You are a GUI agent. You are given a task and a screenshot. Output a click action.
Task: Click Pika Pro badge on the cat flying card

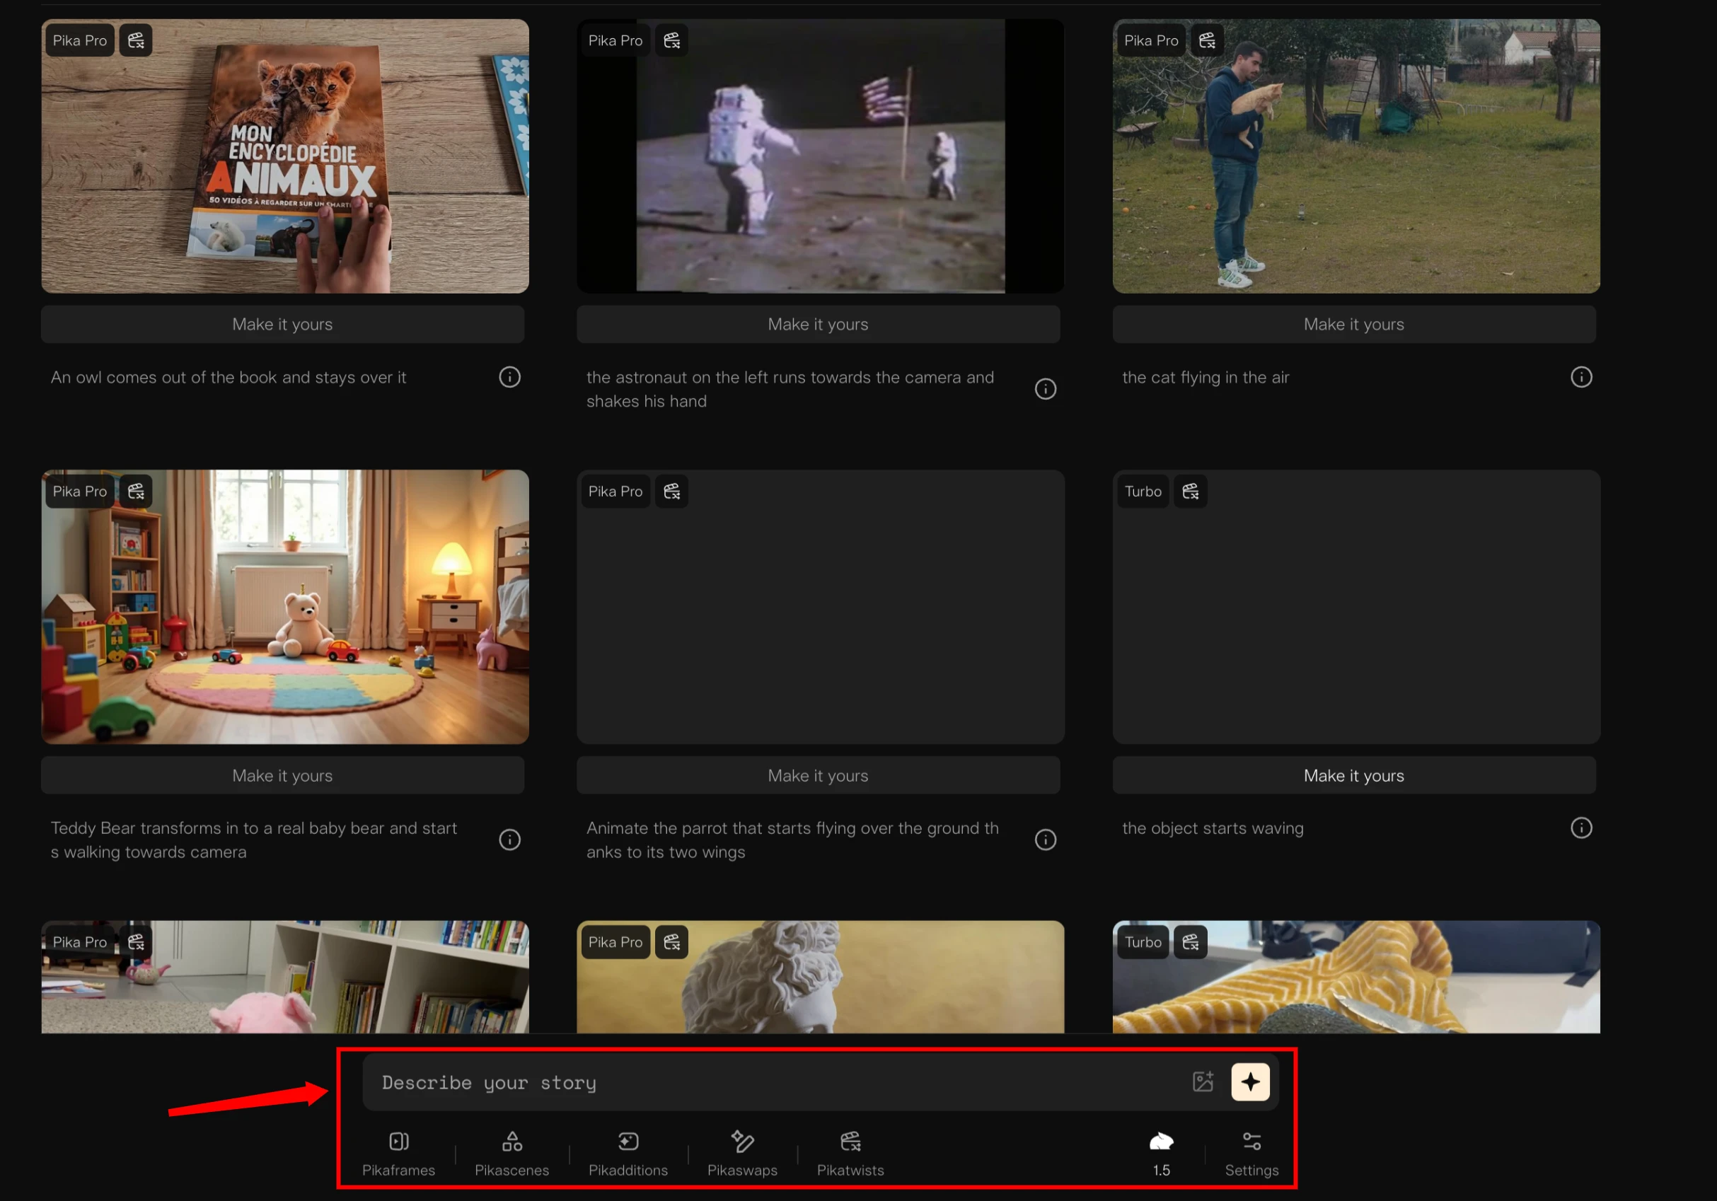click(x=1151, y=40)
